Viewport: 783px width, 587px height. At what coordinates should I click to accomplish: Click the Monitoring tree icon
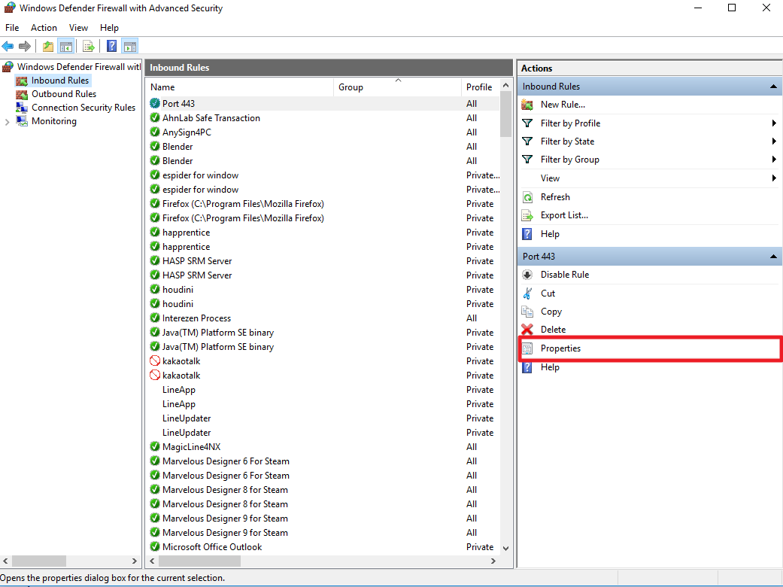22,121
